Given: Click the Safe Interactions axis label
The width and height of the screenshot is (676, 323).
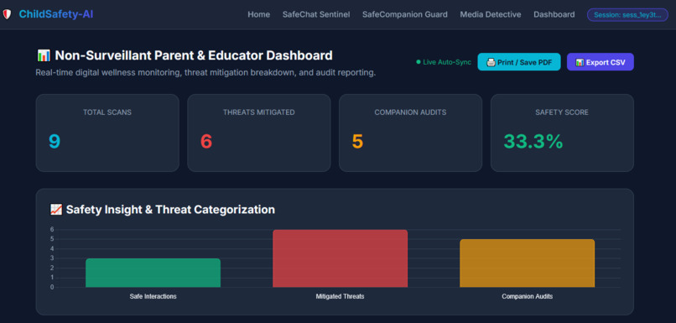Looking at the screenshot, I should (153, 297).
